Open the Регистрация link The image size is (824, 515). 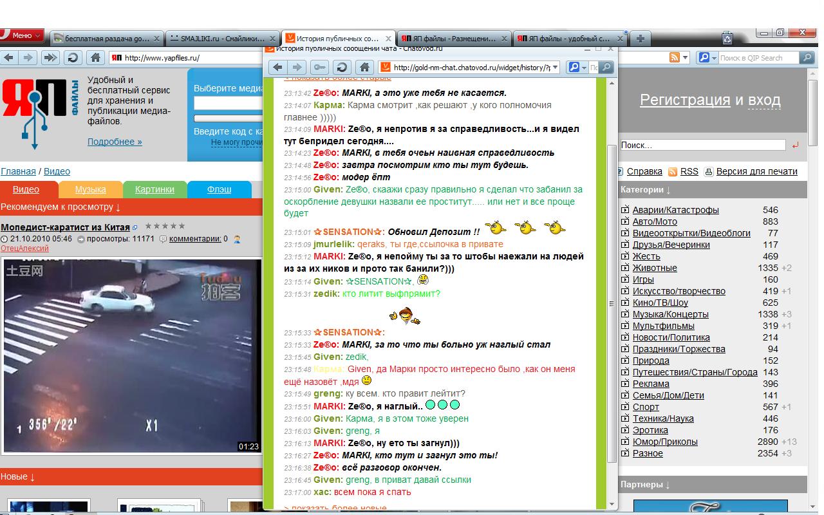tap(685, 100)
